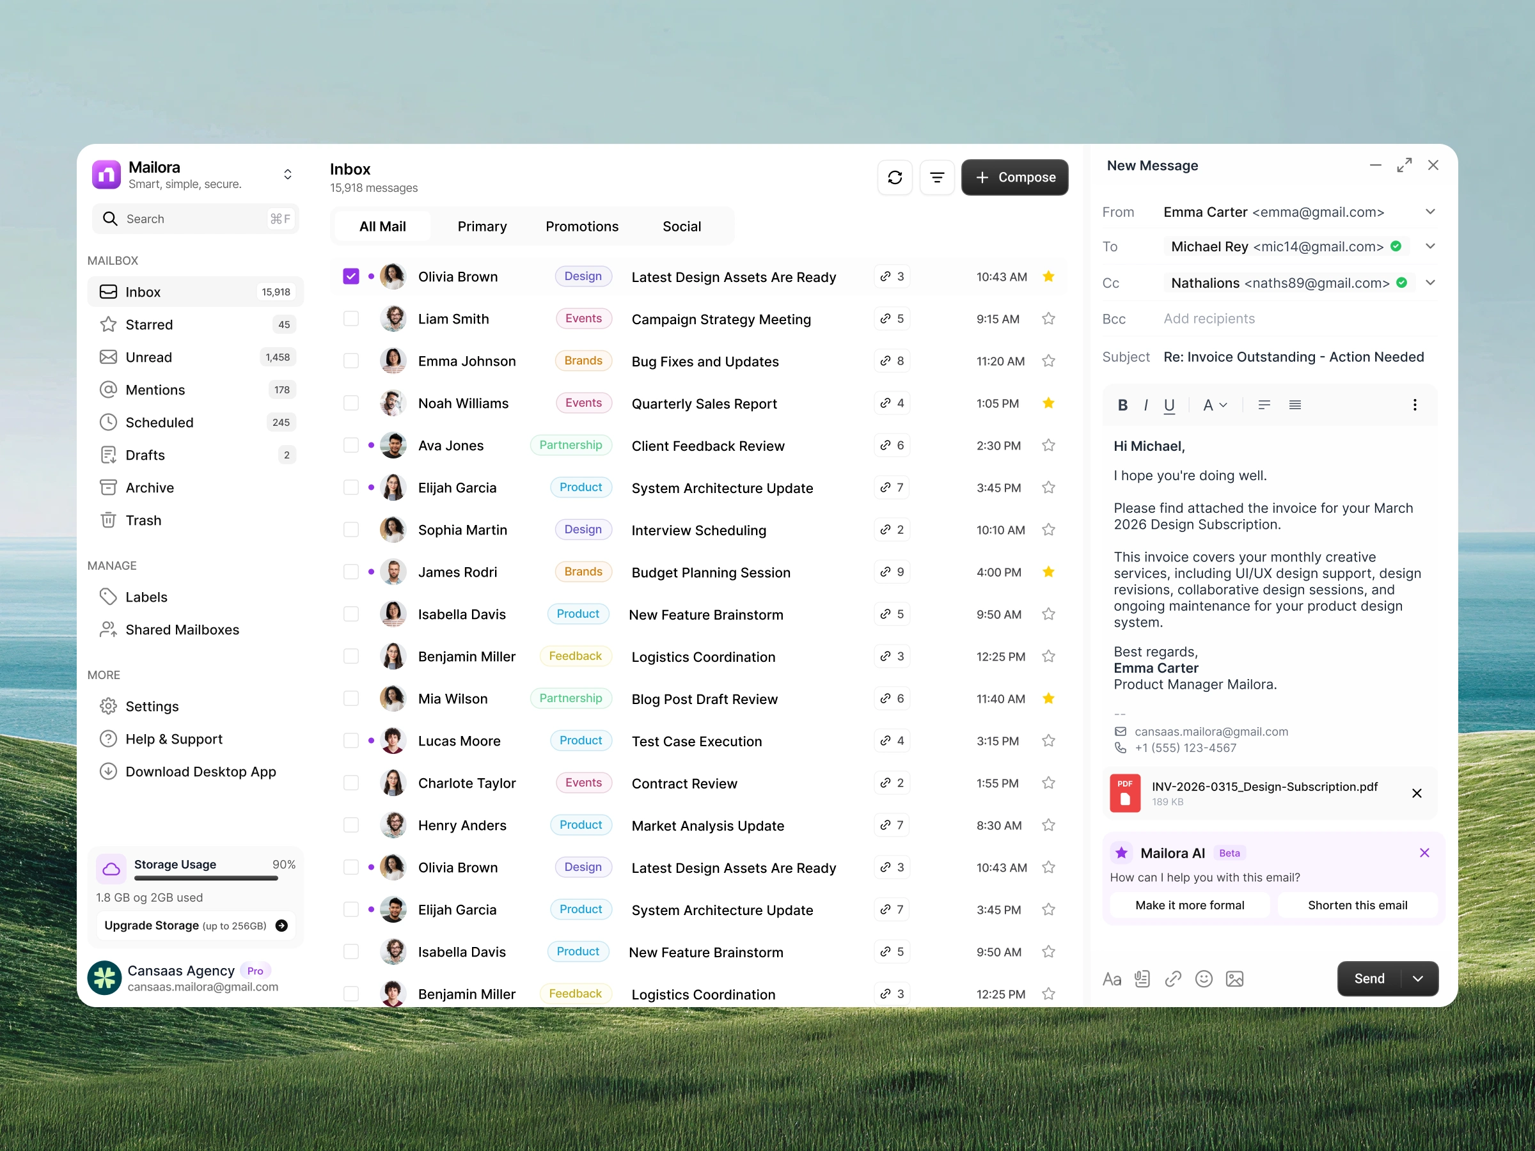1535x1151 pixels.
Task: Switch to the Social tab
Action: [x=681, y=226]
